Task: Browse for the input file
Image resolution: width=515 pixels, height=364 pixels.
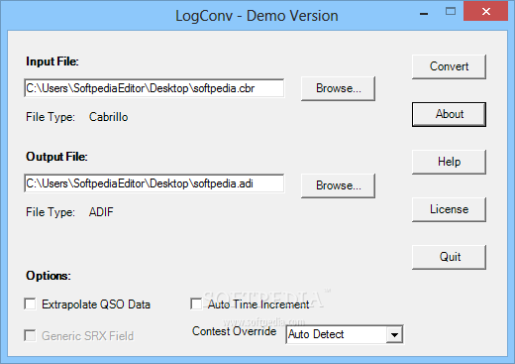Action: tap(338, 88)
